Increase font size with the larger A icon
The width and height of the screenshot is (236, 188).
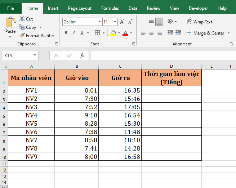[x=122, y=22]
